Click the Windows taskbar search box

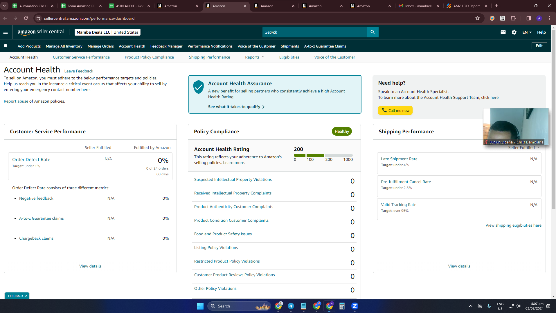(239, 306)
